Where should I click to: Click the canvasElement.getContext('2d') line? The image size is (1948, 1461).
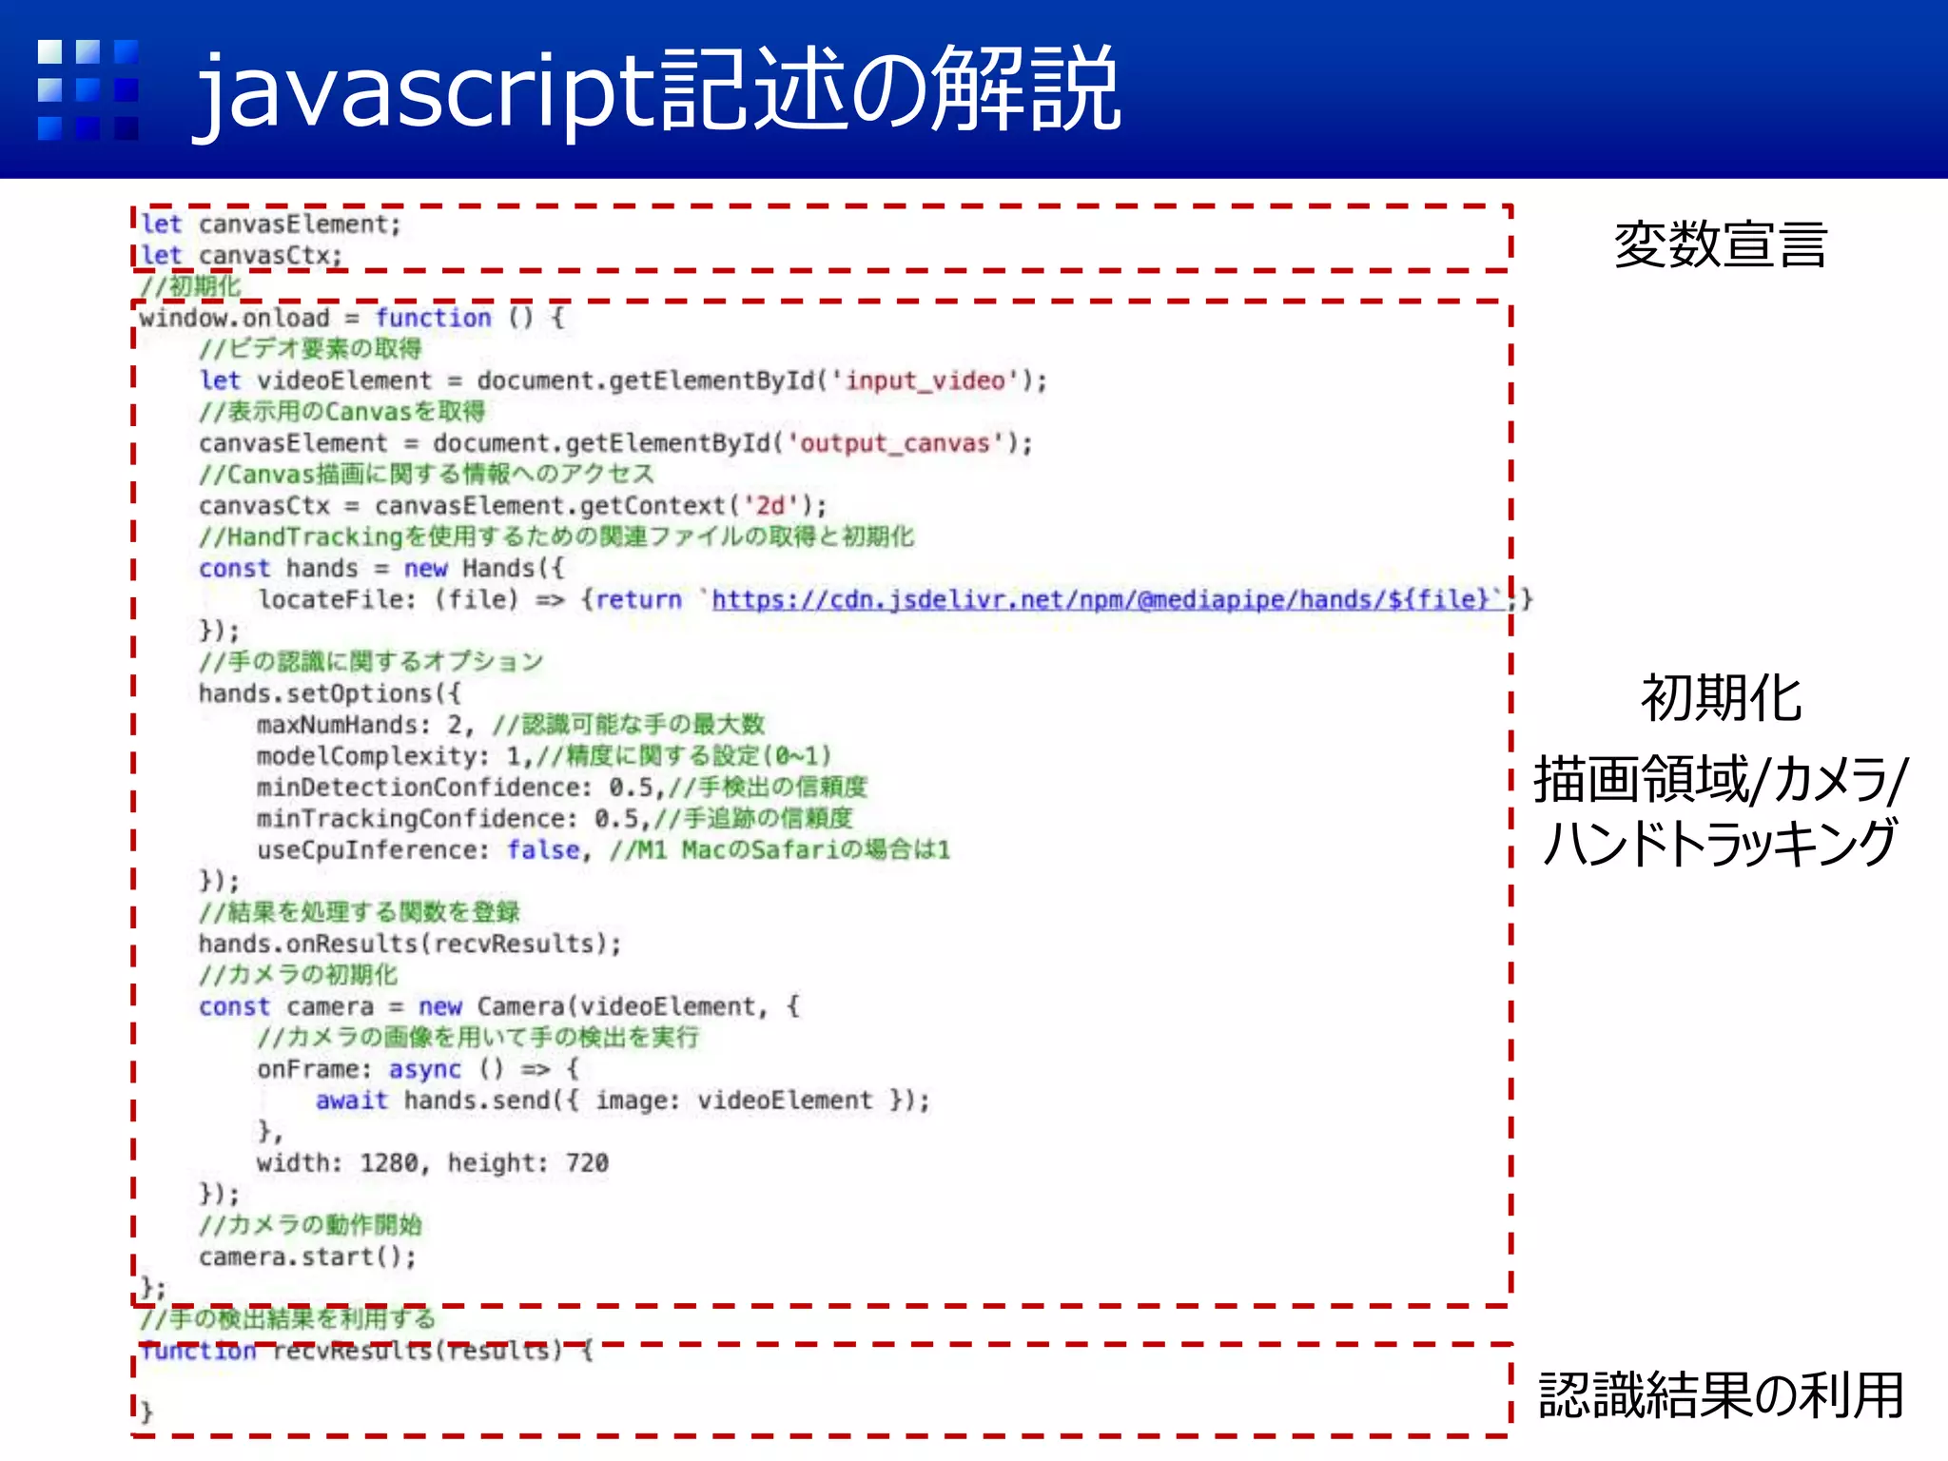[513, 506]
